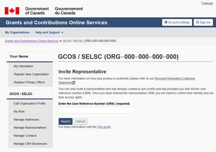
Task: Switch language to Français
Action: [x=207, y=3]
